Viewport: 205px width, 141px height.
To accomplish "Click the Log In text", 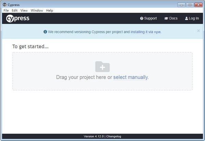I will (x=194, y=18).
